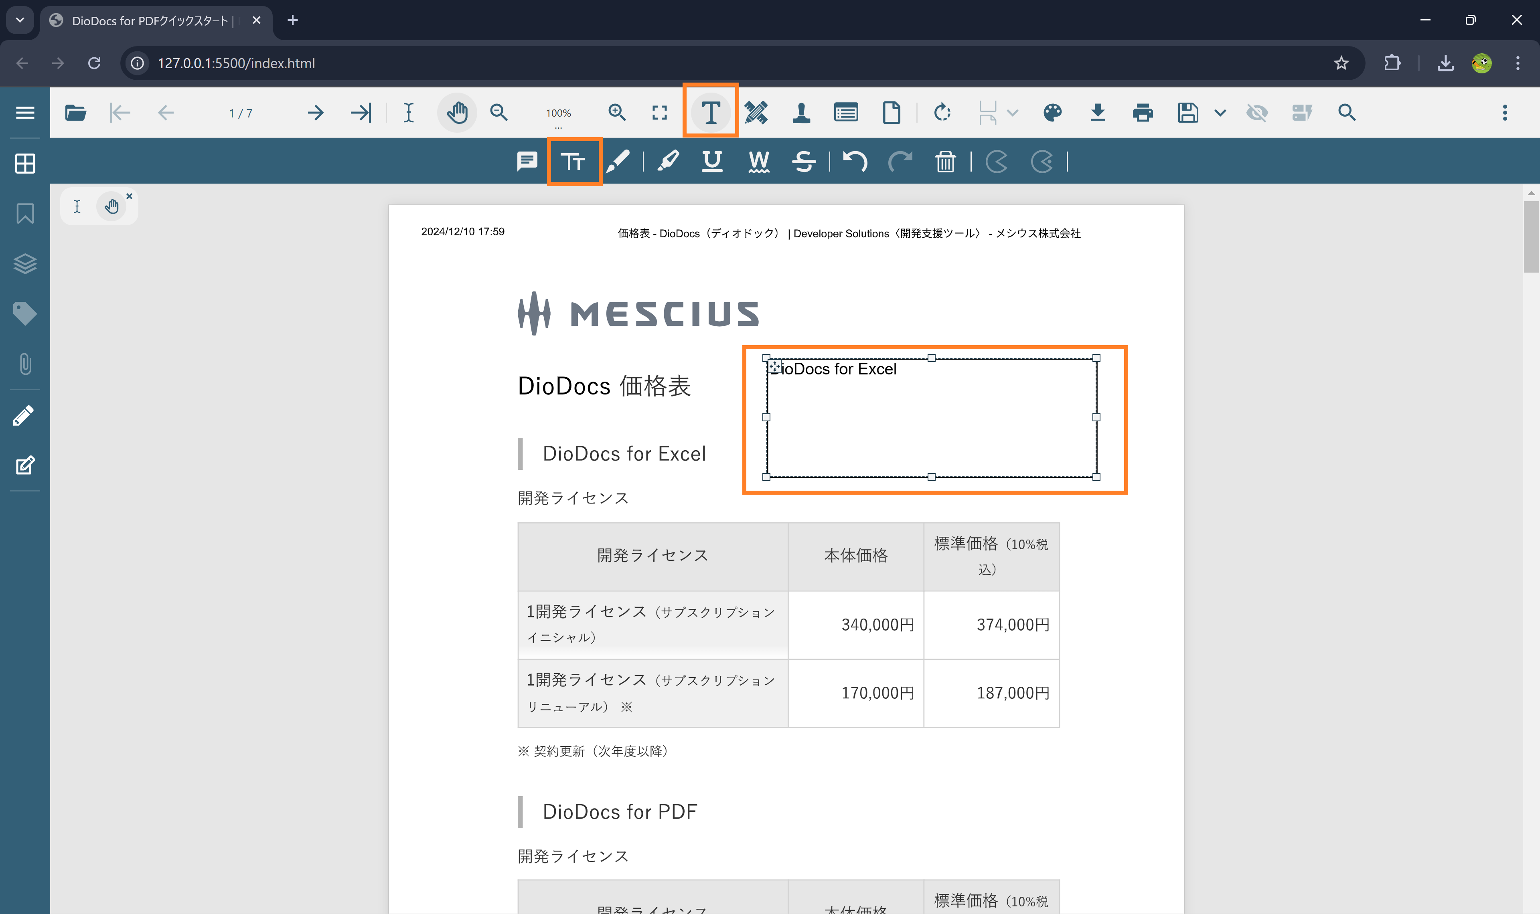Jump to the last page
The height and width of the screenshot is (914, 1540).
361,113
